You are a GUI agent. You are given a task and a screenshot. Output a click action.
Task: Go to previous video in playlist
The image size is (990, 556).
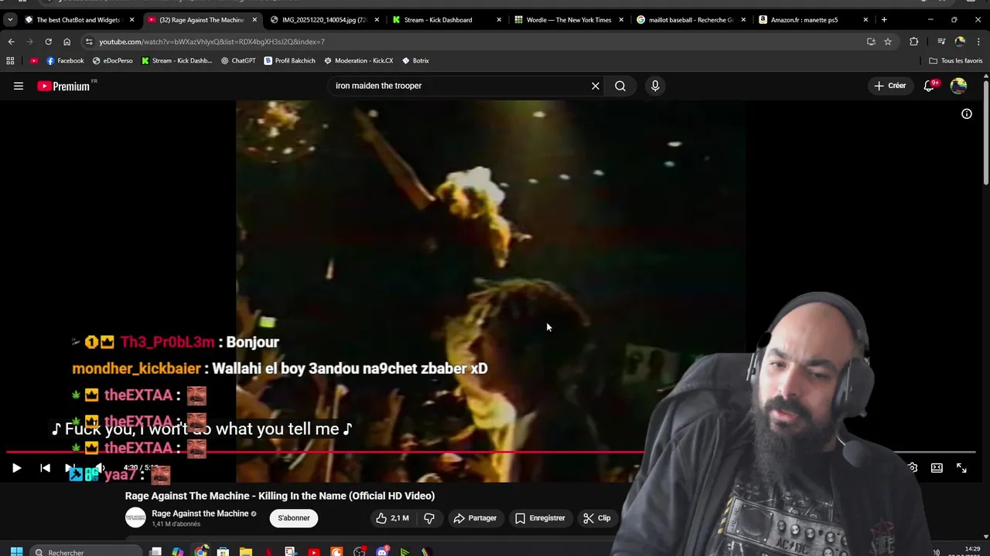pos(45,468)
